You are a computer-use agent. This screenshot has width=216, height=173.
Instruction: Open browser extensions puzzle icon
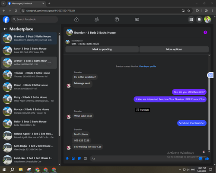tap(197, 11)
